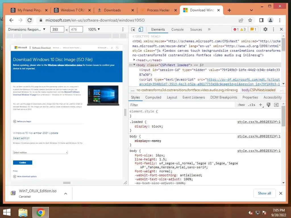Open DevTools customize three-dot menu

tap(273, 29)
